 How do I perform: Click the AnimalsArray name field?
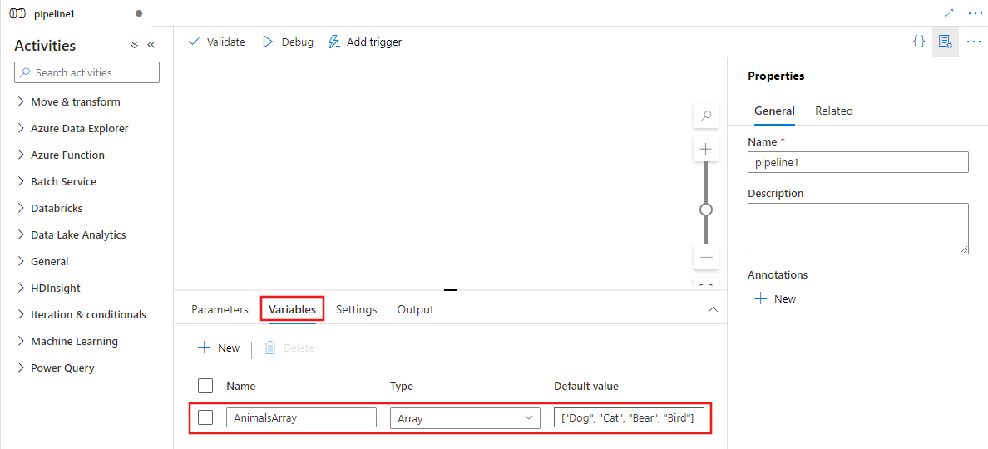point(301,417)
